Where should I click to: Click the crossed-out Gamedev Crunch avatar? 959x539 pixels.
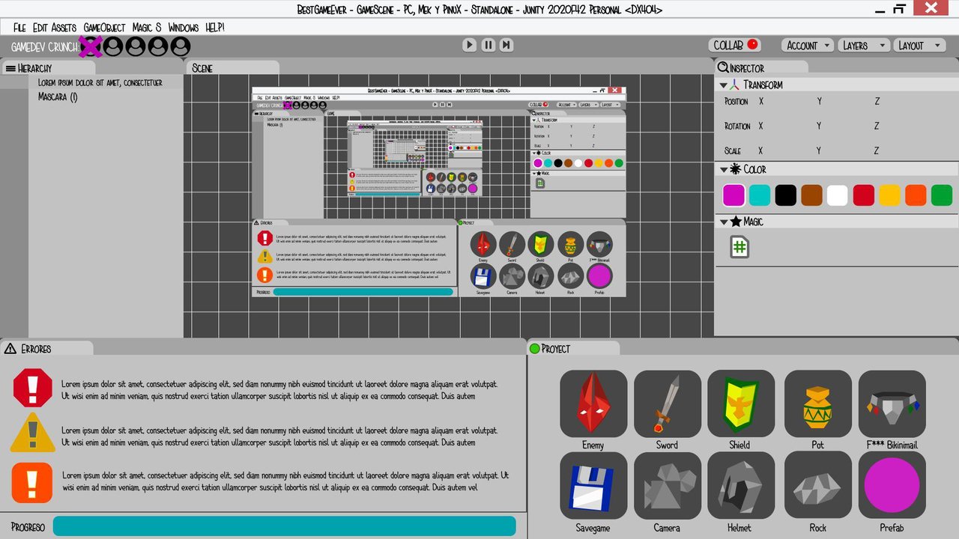(91, 46)
